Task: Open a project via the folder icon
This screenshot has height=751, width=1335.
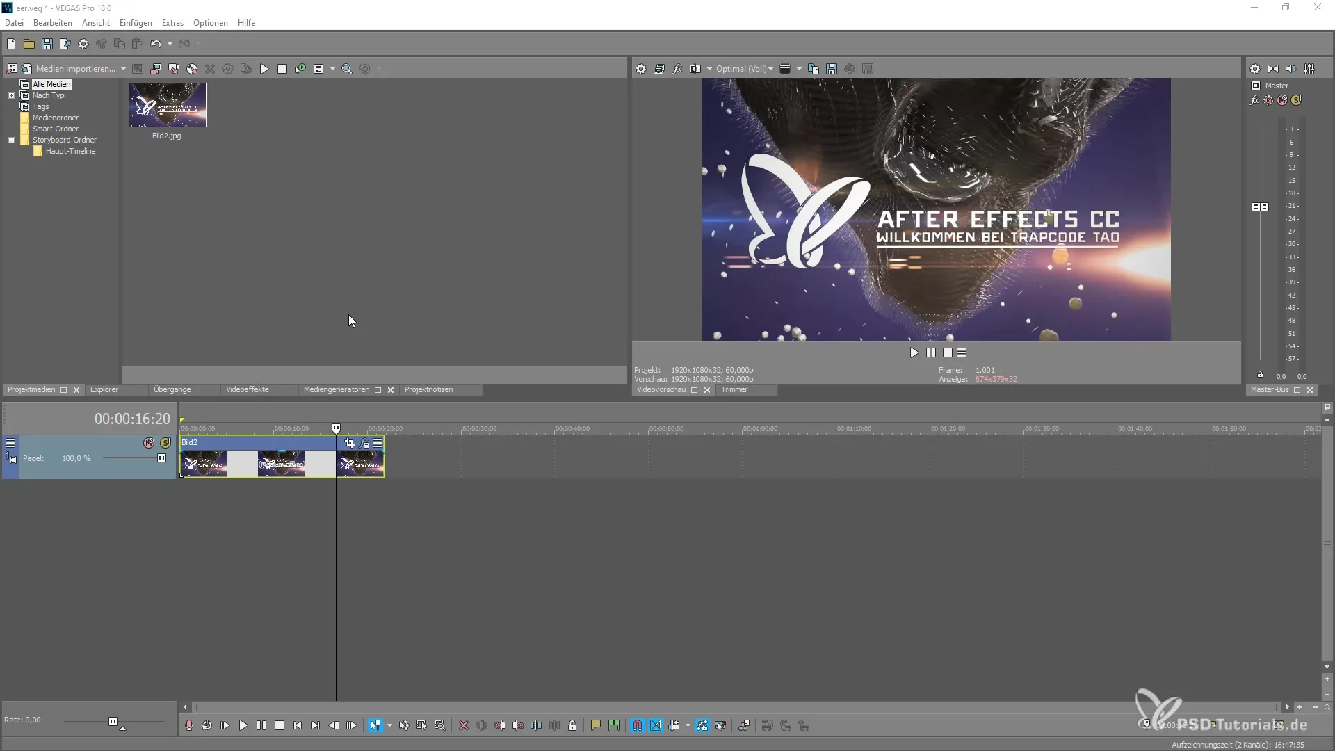Action: point(29,44)
